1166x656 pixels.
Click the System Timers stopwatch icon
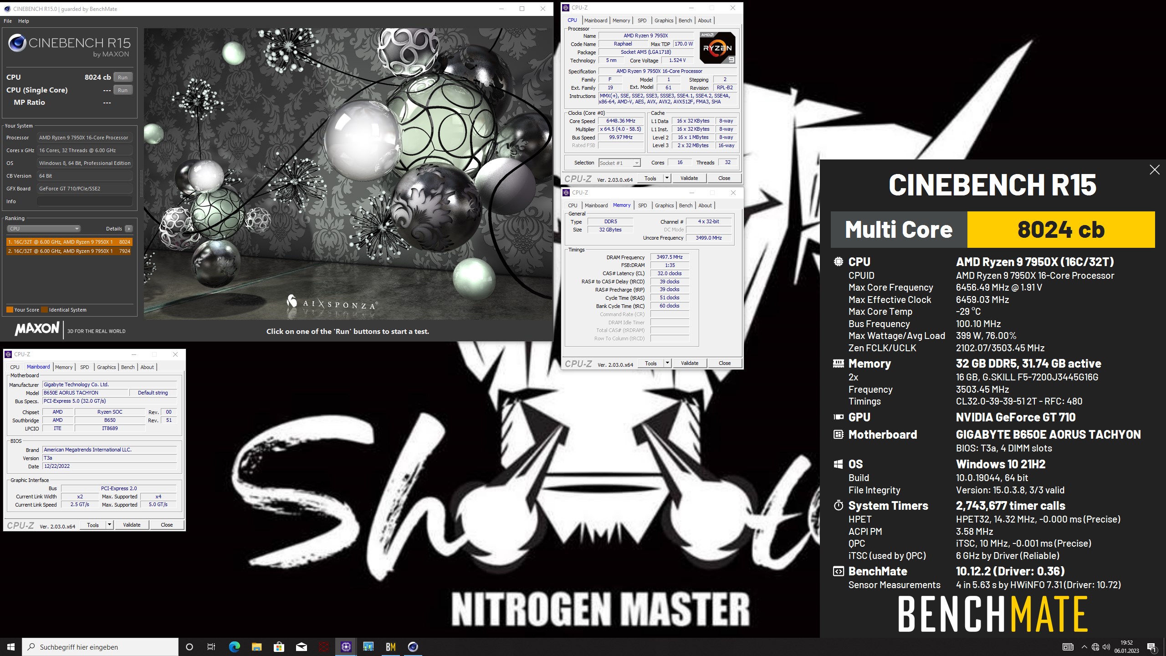pos(838,505)
